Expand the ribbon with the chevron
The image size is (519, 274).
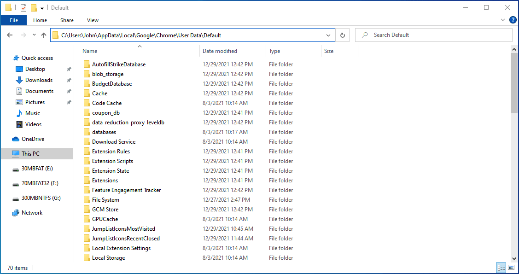point(503,20)
